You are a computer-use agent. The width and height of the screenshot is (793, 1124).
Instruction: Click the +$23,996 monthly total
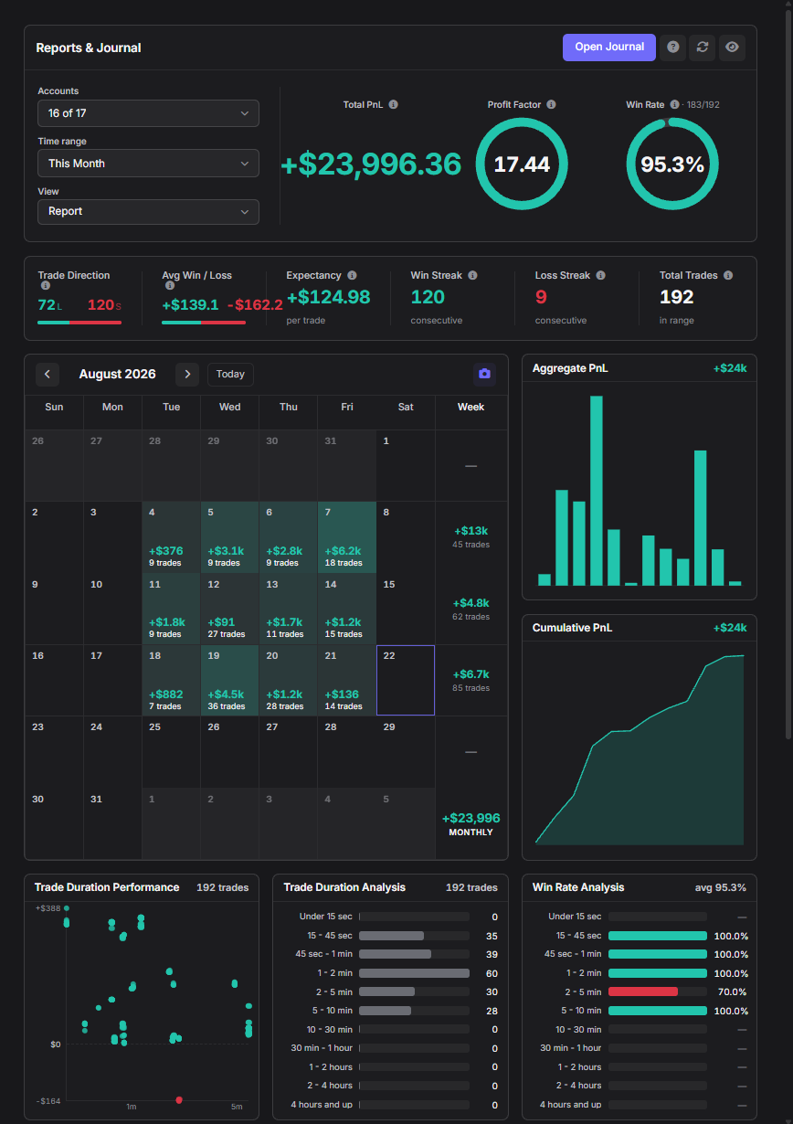(471, 823)
